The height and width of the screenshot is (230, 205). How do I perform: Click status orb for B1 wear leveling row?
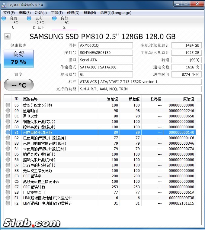pyautogui.click(x=8, y=133)
